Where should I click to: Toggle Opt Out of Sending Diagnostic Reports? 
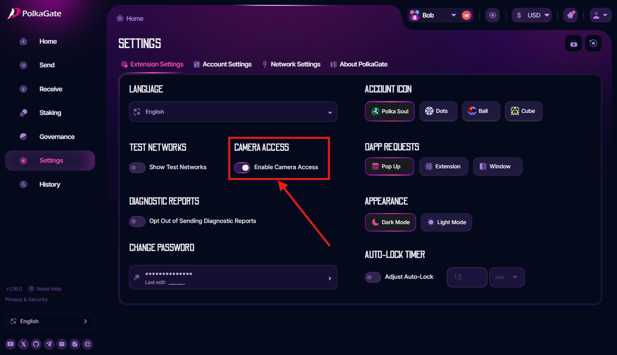click(x=137, y=221)
